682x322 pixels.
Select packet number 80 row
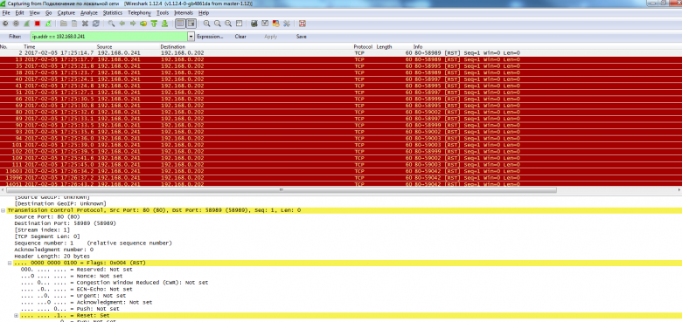(x=341, y=112)
